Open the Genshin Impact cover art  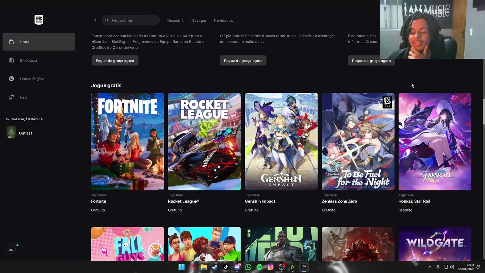pos(281,141)
